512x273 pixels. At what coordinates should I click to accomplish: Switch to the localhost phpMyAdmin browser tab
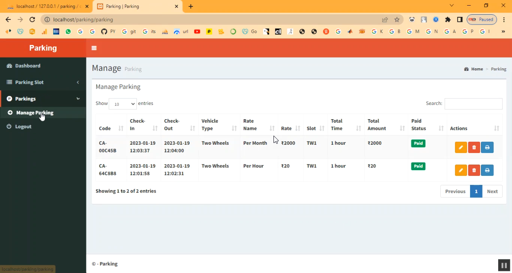tap(48, 6)
